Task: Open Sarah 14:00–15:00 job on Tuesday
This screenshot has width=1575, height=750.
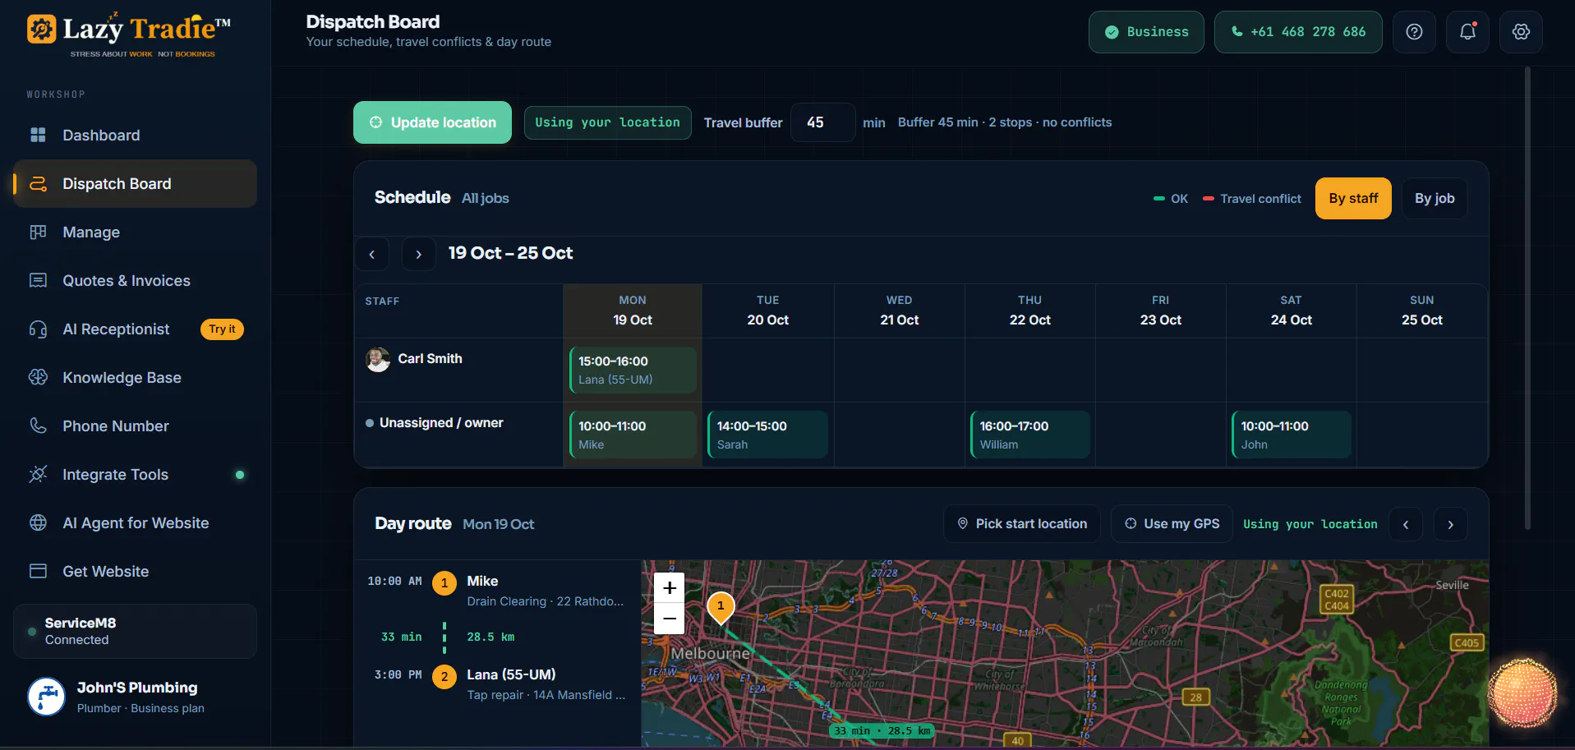Action: pos(767,435)
